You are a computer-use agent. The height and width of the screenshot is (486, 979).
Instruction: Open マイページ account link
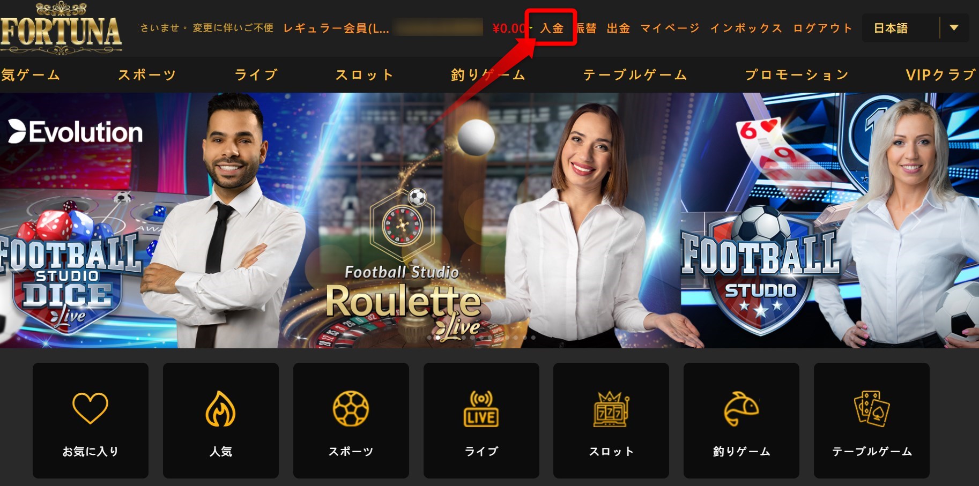[670, 28]
